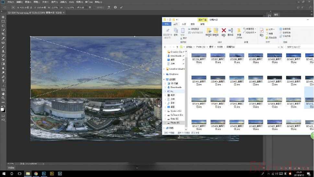The width and height of the screenshot is (314, 177).
Task: Commit transform with the checkmark icon
Action: click(x=121, y=7)
